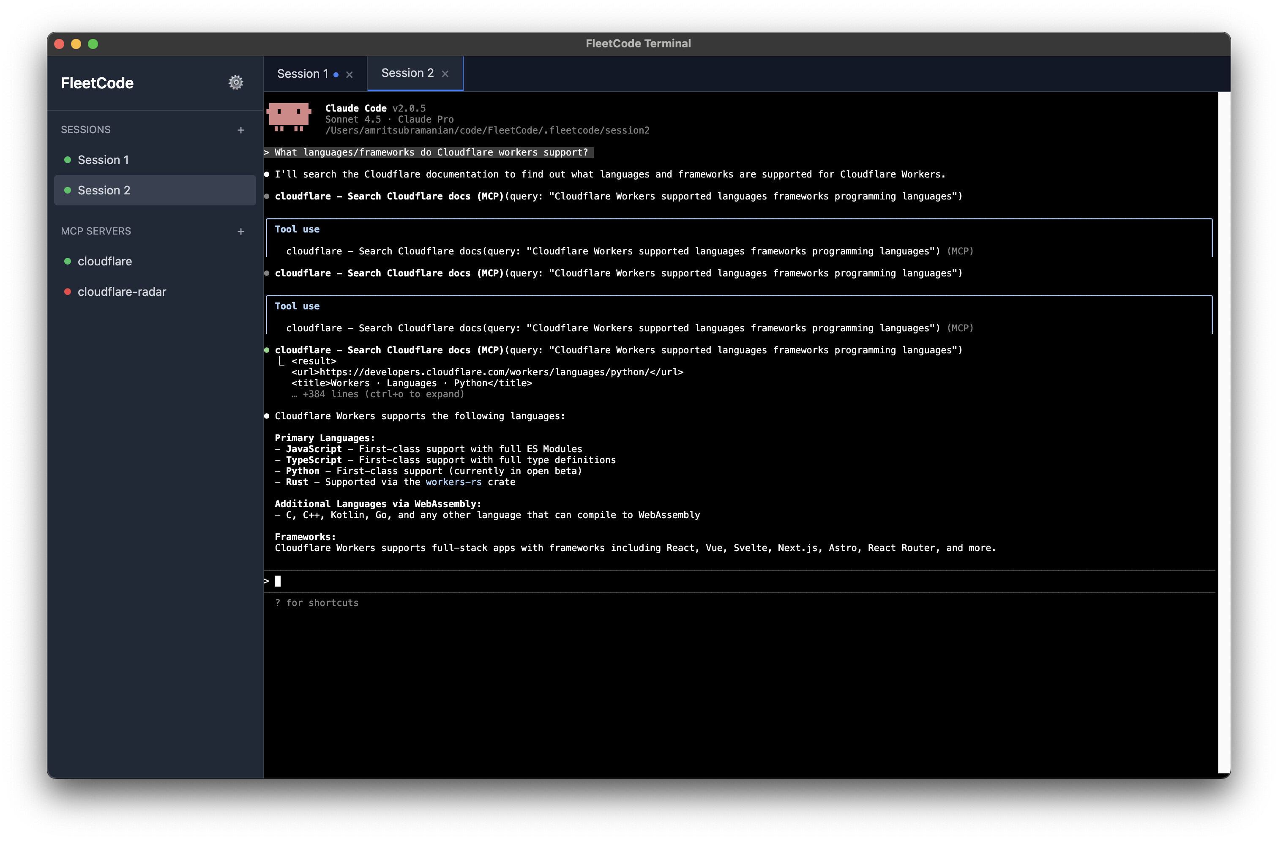1278x841 pixels.
Task: Add a new session with plus icon
Action: click(x=240, y=130)
